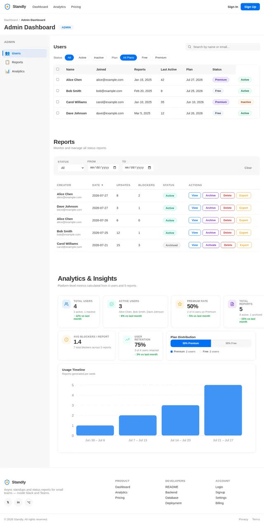Click the Analytics bar chart sidebar icon
Screen dimensions: 264x525
coord(7,71)
